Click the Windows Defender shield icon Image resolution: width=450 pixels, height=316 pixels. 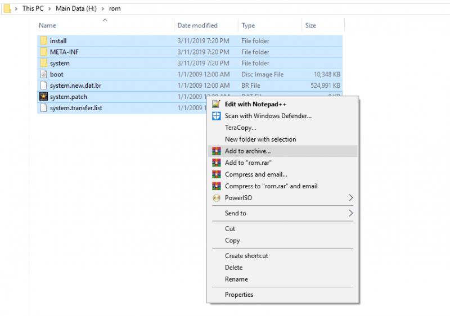(x=216, y=116)
